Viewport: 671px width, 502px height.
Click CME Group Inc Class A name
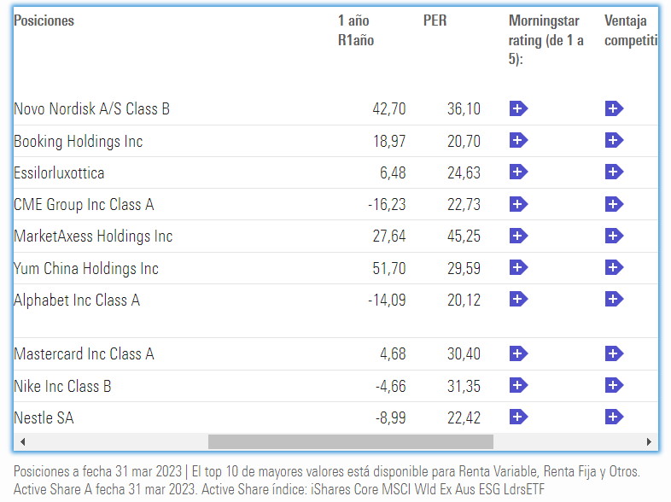(x=84, y=205)
